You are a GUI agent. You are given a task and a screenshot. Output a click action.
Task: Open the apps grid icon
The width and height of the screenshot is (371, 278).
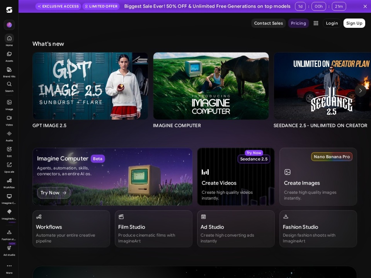pos(316,23)
